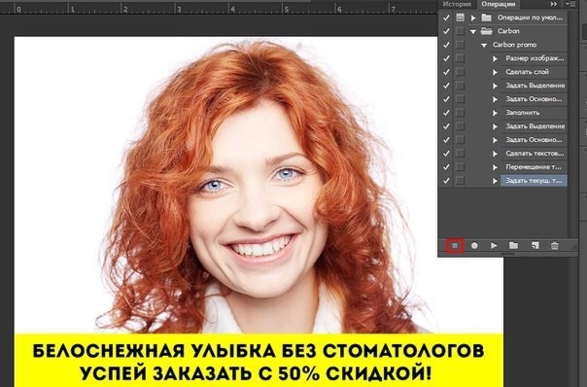The image size is (587, 387).
Task: Disable the Заполнить step checkmark
Action: click(446, 113)
